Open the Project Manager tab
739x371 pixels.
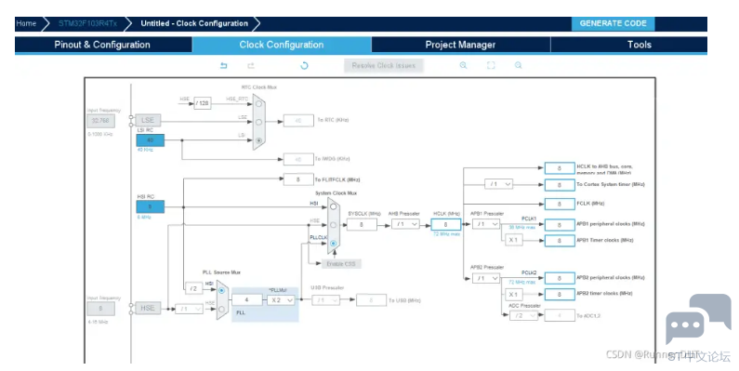(460, 45)
